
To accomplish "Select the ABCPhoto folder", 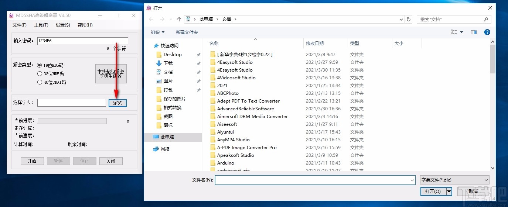I will click(228, 93).
